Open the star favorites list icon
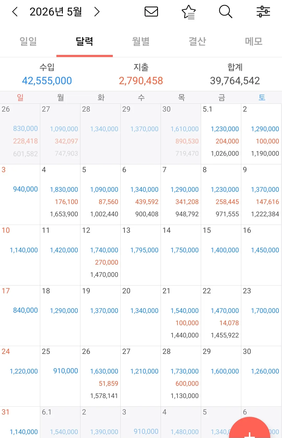The image size is (282, 438). (x=189, y=12)
